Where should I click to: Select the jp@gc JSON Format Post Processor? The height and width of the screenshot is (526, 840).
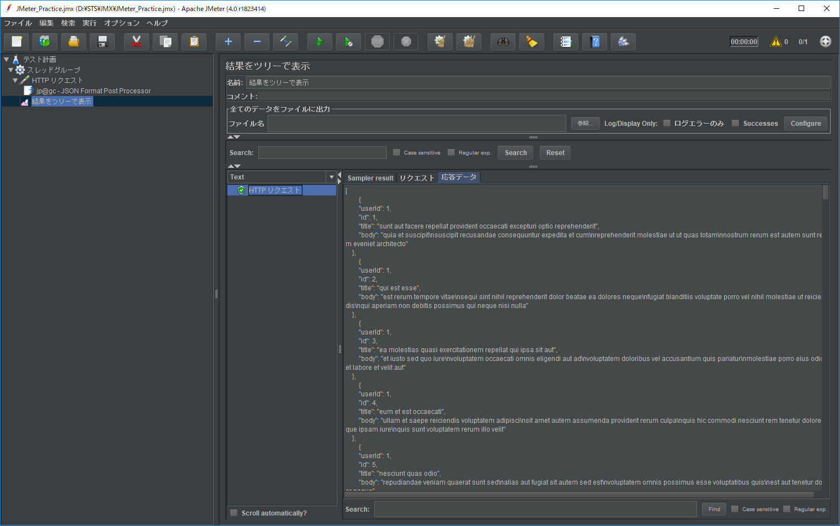tap(94, 91)
